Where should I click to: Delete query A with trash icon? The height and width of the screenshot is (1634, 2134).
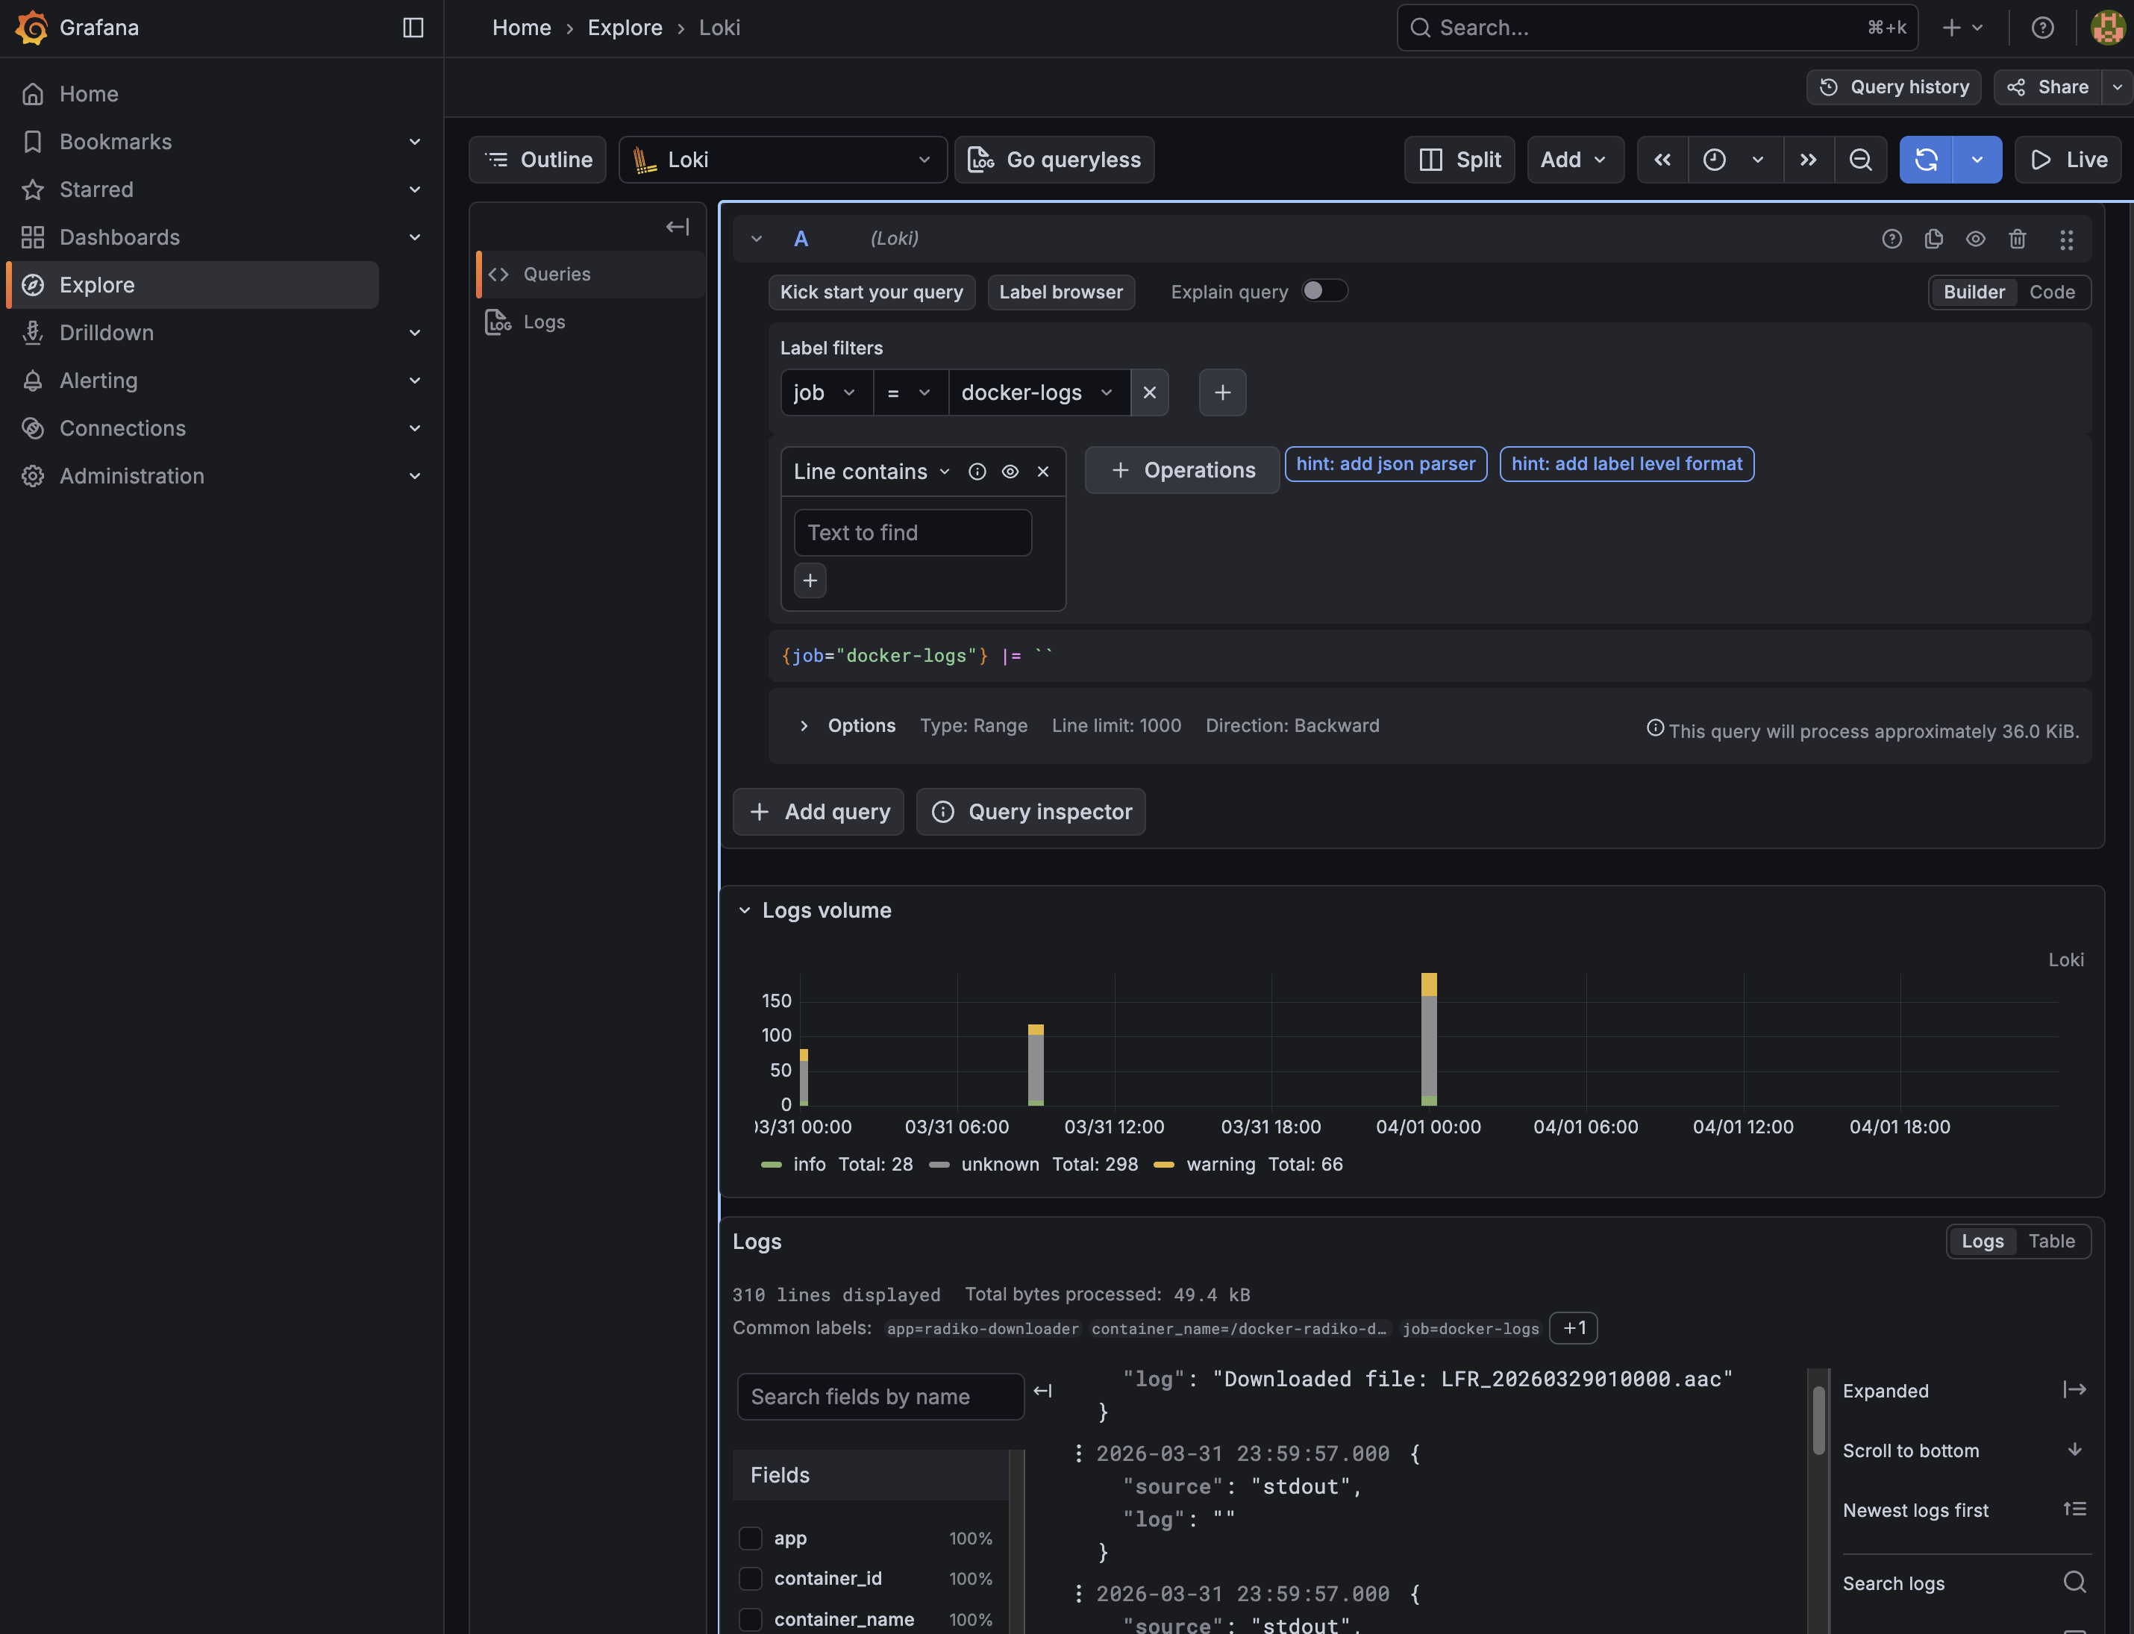click(2018, 238)
